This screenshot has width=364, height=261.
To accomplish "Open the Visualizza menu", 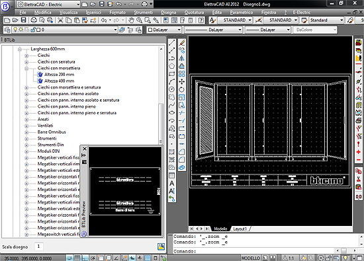I will tap(68, 13).
